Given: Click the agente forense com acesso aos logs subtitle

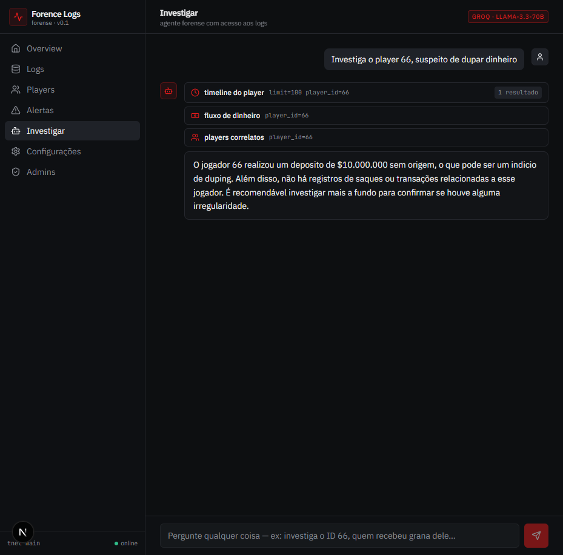Looking at the screenshot, I should 213,24.
